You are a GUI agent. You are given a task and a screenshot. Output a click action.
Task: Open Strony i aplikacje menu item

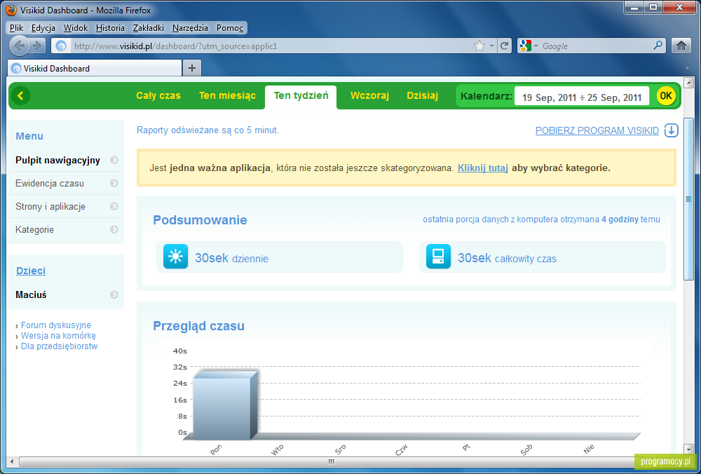click(x=66, y=206)
